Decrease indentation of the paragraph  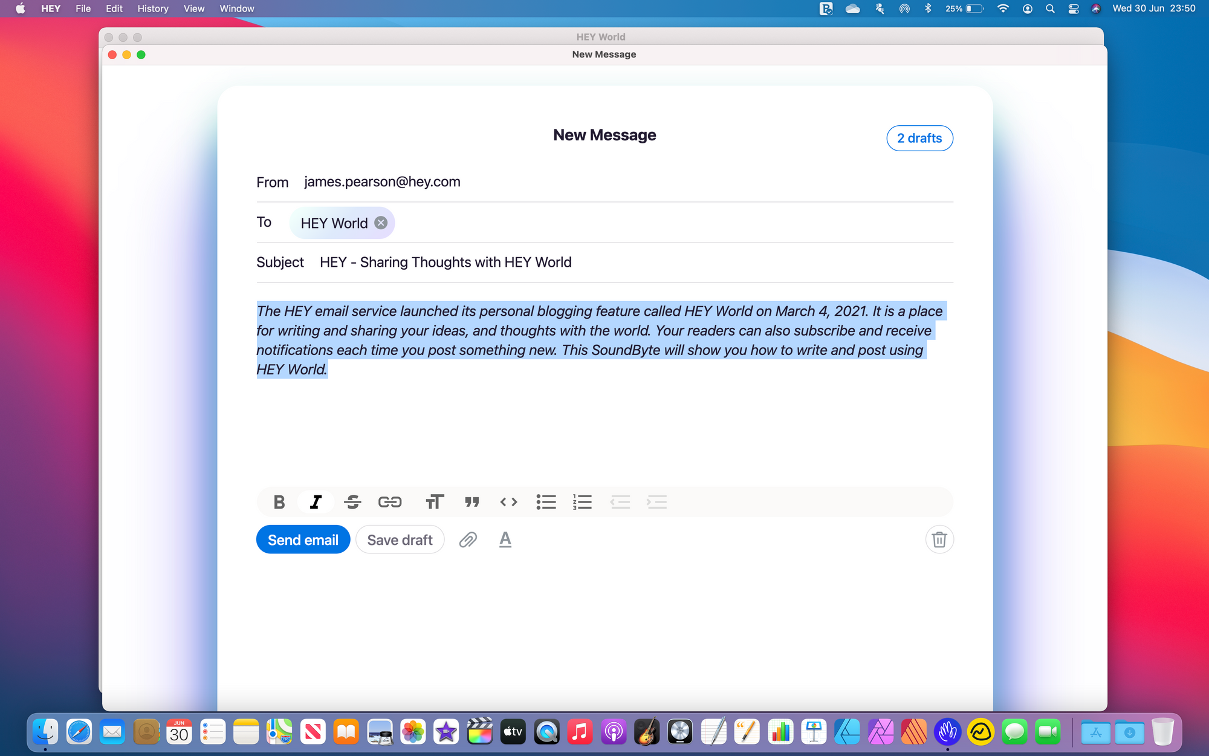620,501
